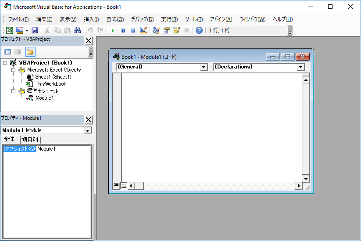Click the View Microsoft Excel icon
This screenshot has width=361, height=241.
10,30
